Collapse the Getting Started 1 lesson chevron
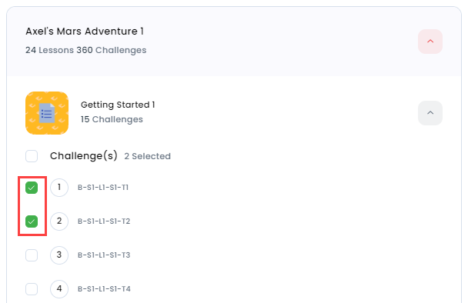The height and width of the screenshot is (303, 468). 430,113
